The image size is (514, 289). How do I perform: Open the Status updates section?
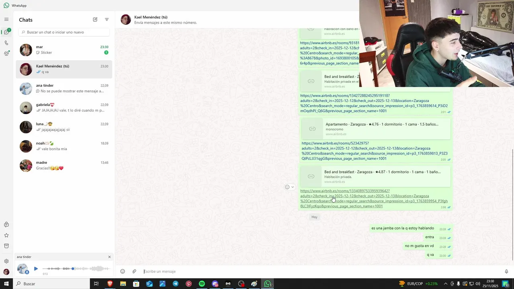pyautogui.click(x=6, y=53)
